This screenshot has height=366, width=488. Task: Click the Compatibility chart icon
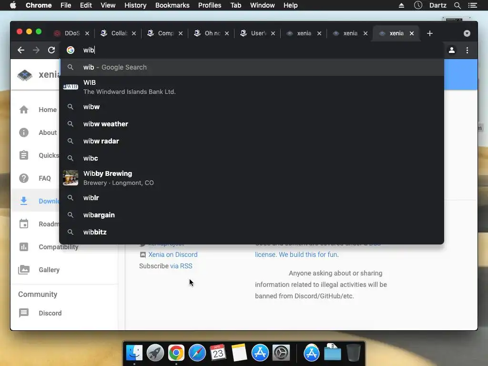coord(24,247)
